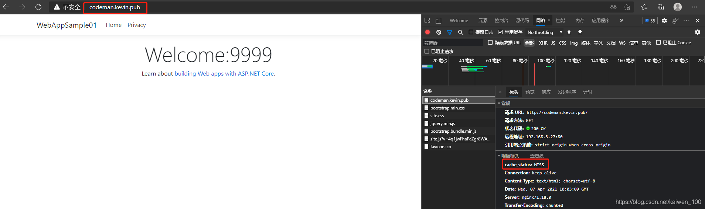Add this page to favorites star-plus icon
This screenshot has width=705, height=209.
[627, 7]
